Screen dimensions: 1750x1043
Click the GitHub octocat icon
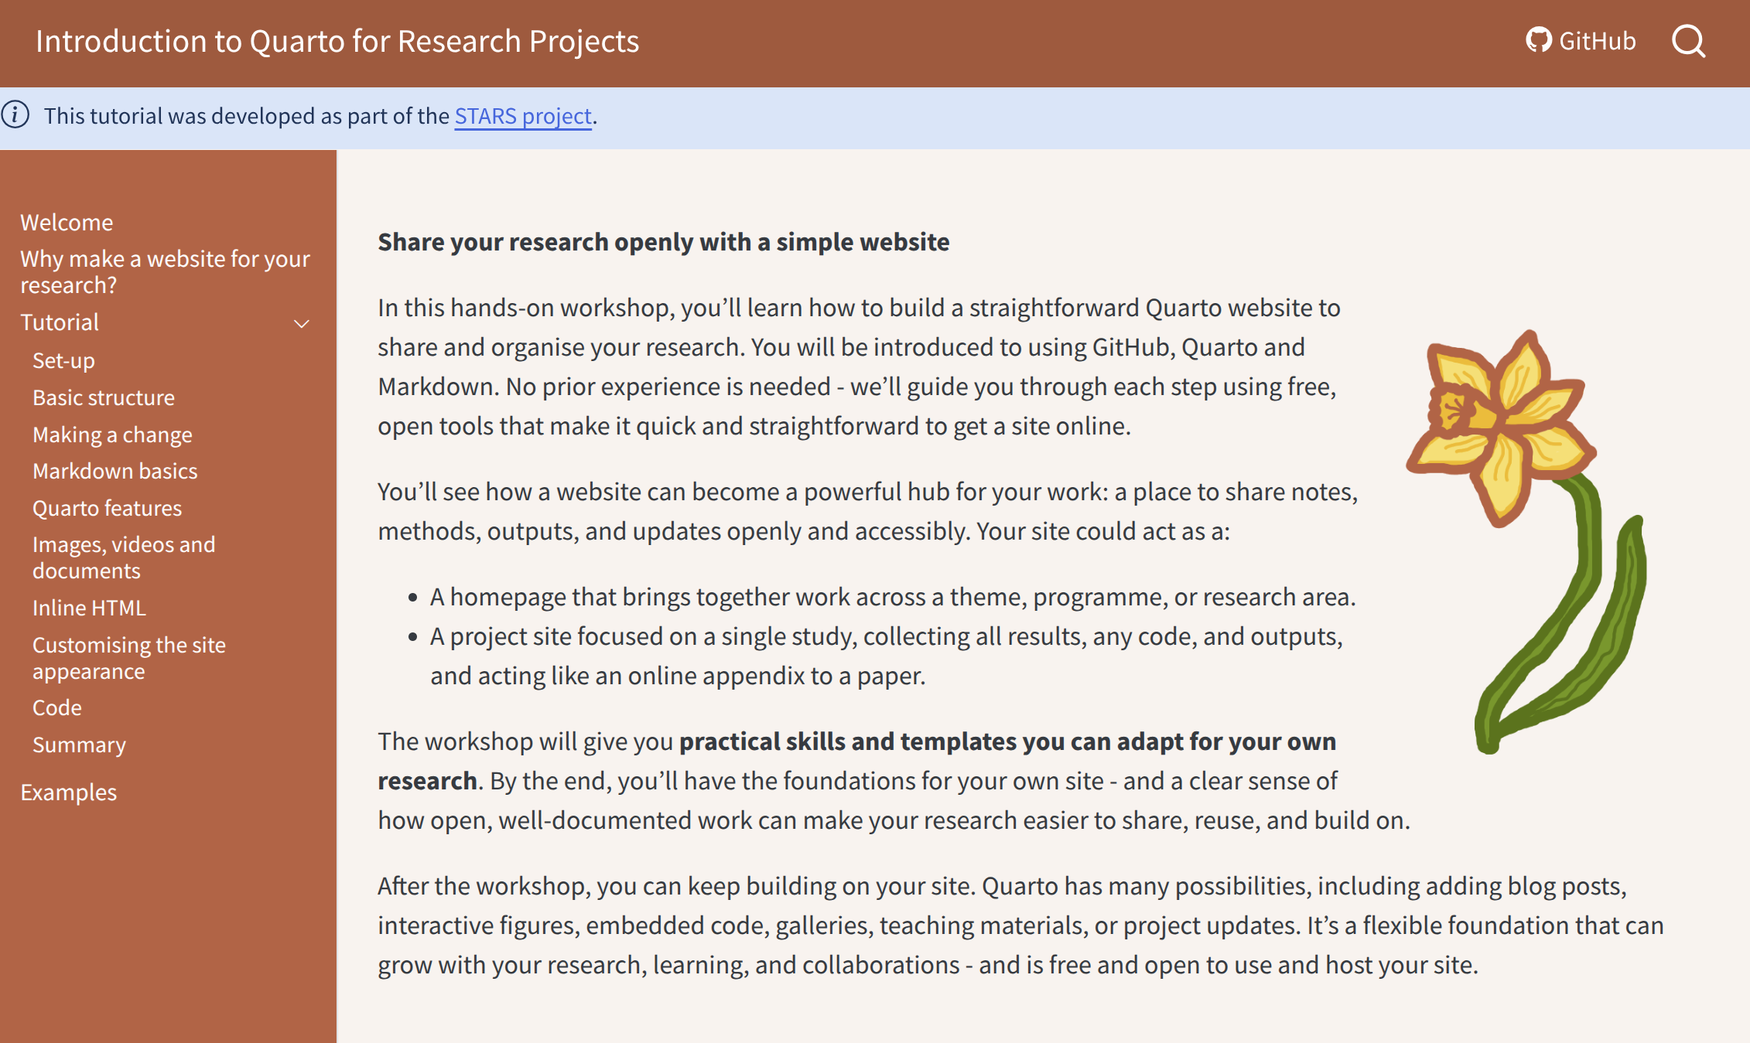(x=1538, y=40)
